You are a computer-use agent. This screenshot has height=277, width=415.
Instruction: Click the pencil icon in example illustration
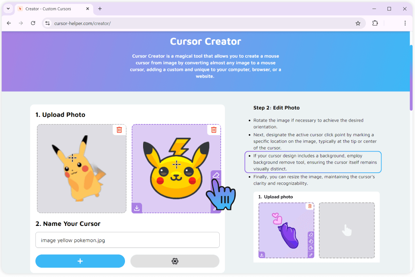311,255
